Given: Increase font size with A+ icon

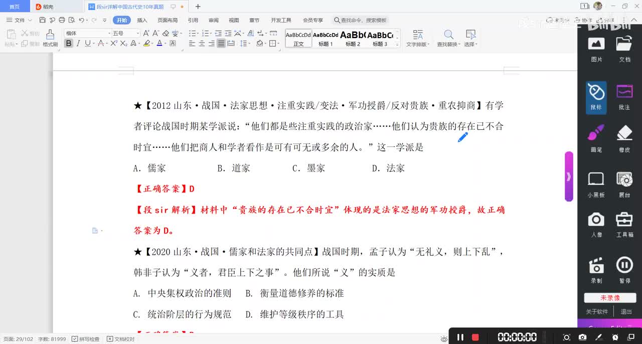Looking at the screenshot, I should coord(146,33).
